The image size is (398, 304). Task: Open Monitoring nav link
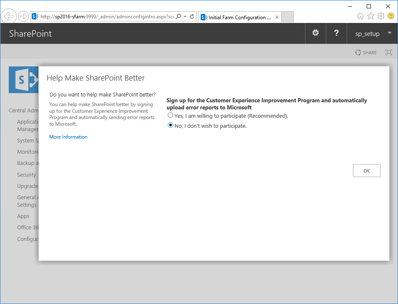[28, 152]
